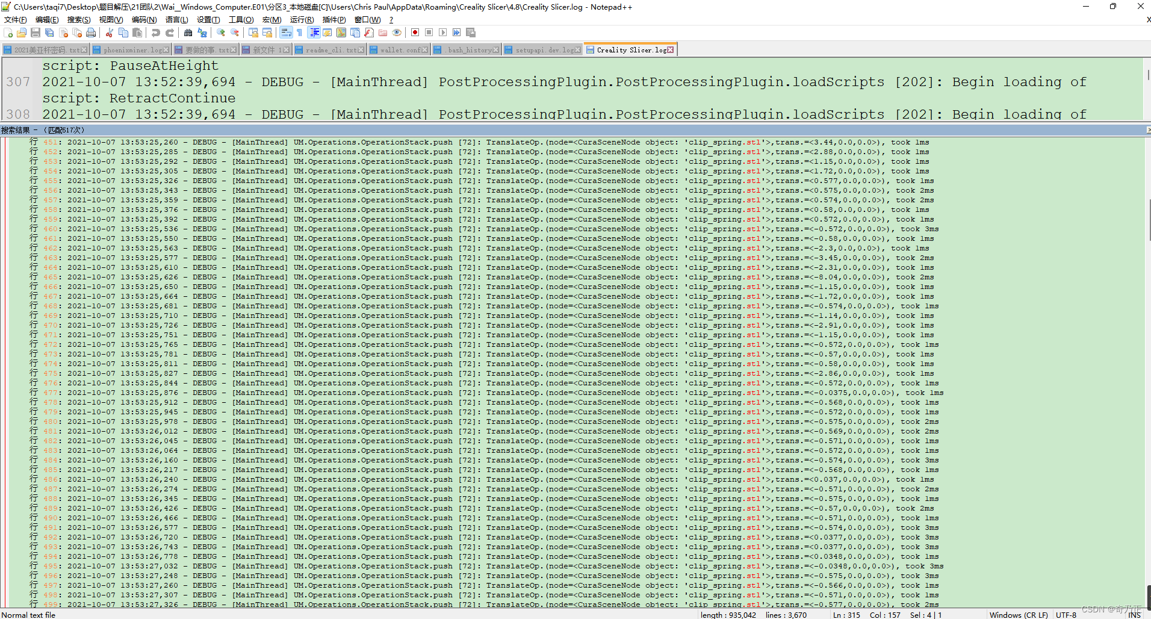Open the 视图(V) menu

(111, 20)
